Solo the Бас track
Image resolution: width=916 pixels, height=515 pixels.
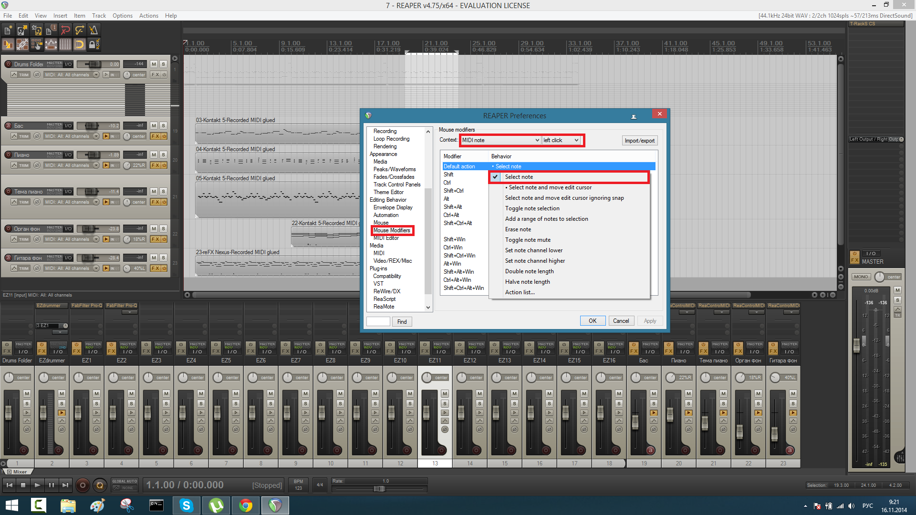click(x=163, y=125)
